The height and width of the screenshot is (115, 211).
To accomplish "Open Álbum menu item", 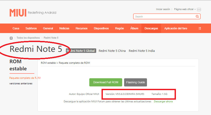I will (134, 28).
